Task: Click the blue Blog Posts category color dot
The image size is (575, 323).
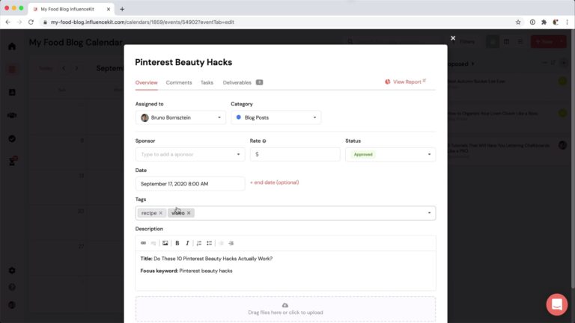Action: 239,117
